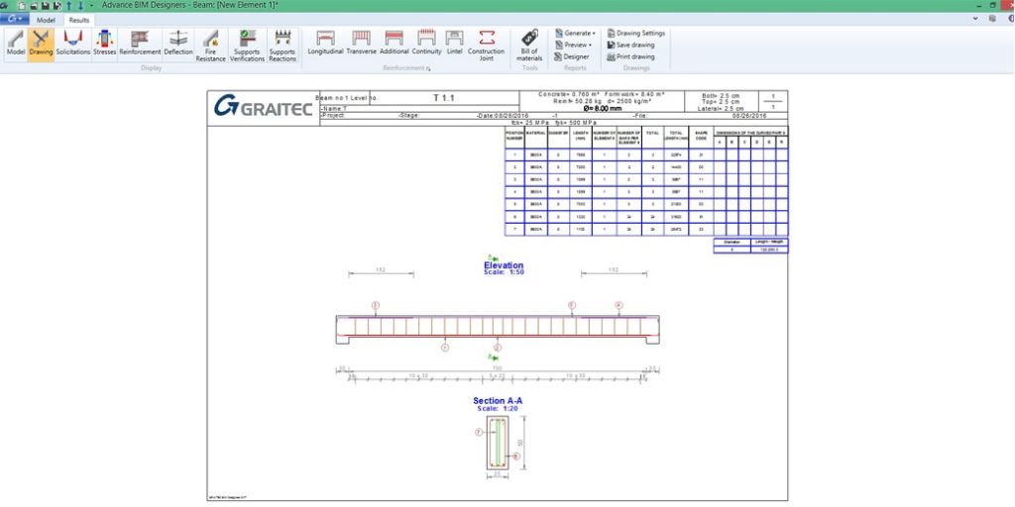Click the Save As quick access icon
The width and height of the screenshot is (1015, 507).
click(57, 5)
